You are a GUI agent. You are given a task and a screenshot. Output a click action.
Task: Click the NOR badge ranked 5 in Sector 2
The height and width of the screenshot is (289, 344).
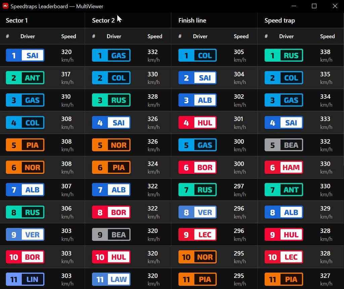pyautogui.click(x=111, y=145)
